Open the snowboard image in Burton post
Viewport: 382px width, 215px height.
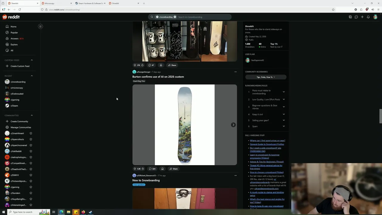(185, 125)
